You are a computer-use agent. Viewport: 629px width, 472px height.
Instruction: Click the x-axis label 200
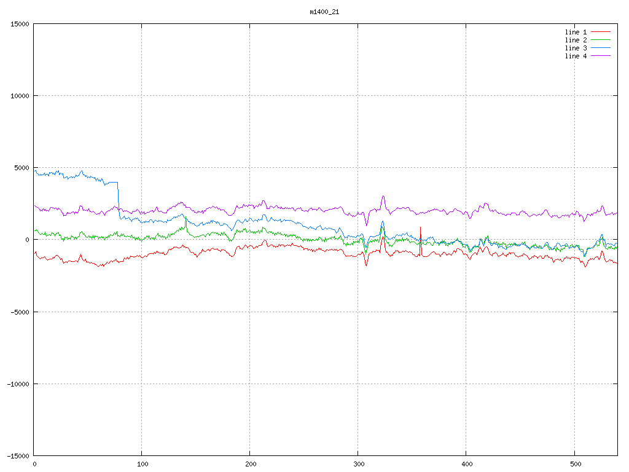251,465
